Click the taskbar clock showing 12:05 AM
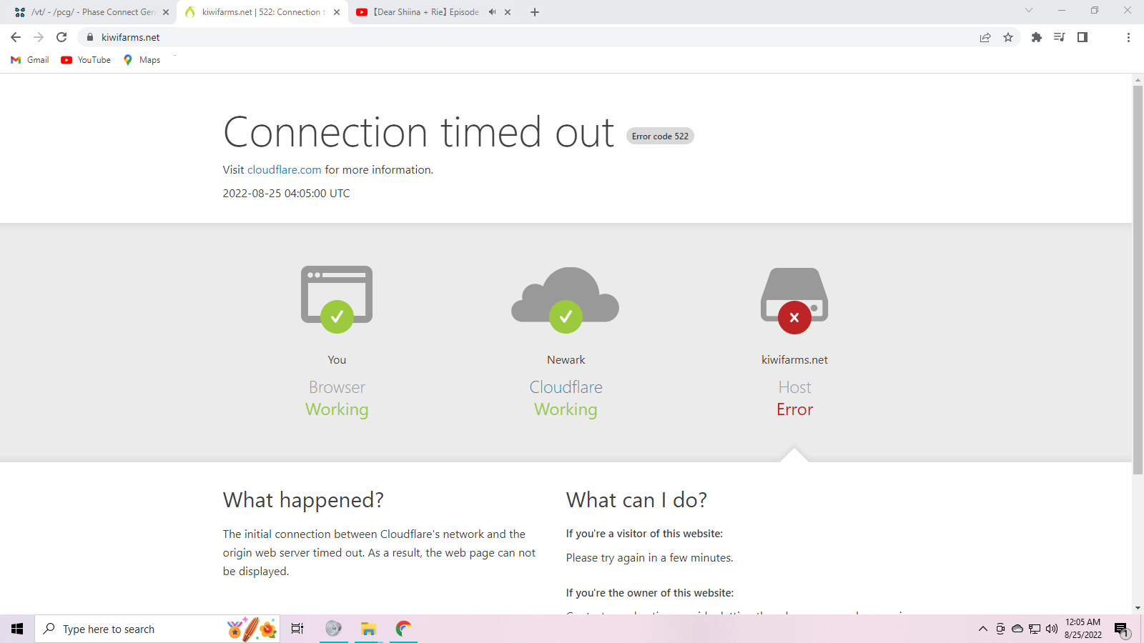Image resolution: width=1144 pixels, height=643 pixels. (x=1083, y=629)
